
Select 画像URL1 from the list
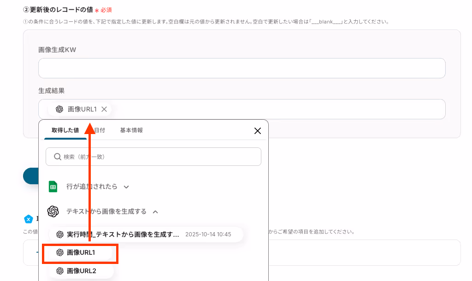[x=81, y=252]
